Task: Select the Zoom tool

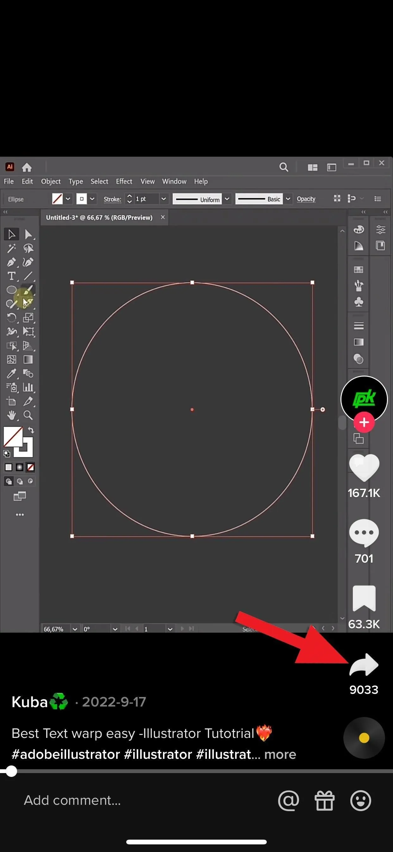Action: tap(28, 415)
